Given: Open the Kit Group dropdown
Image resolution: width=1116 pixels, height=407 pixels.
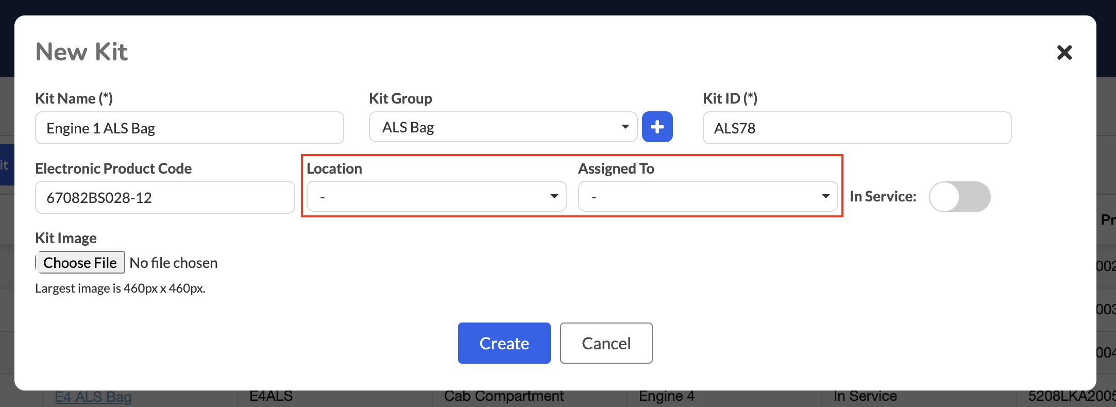Looking at the screenshot, I should coord(503,127).
